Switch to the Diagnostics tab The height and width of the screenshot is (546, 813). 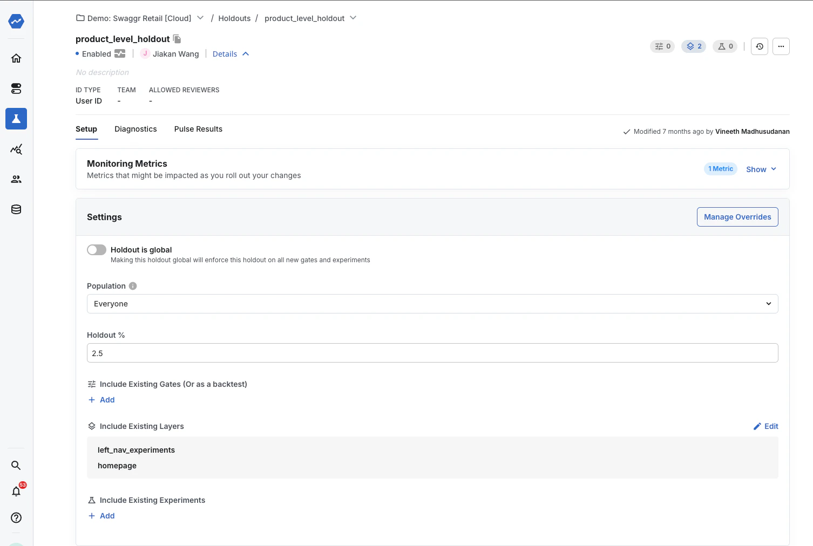[135, 129]
